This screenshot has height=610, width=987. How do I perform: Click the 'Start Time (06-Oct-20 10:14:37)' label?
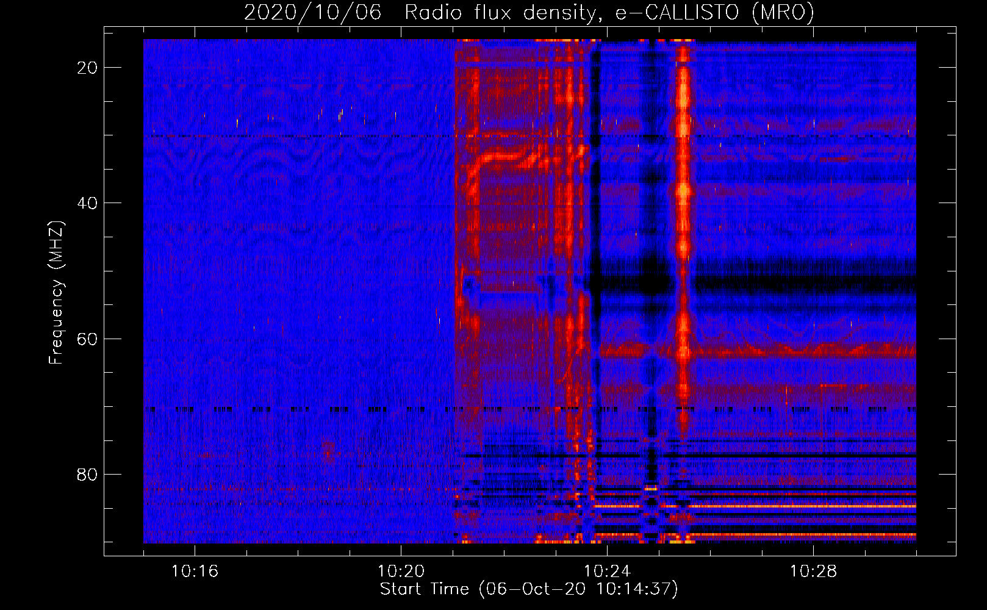[x=529, y=589]
